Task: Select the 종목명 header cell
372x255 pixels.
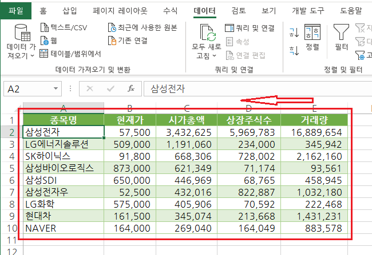Action: 64,120
